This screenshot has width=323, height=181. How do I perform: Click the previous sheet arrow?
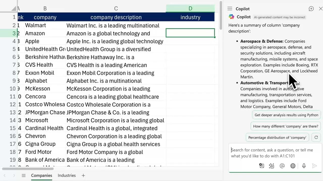pos(4,175)
